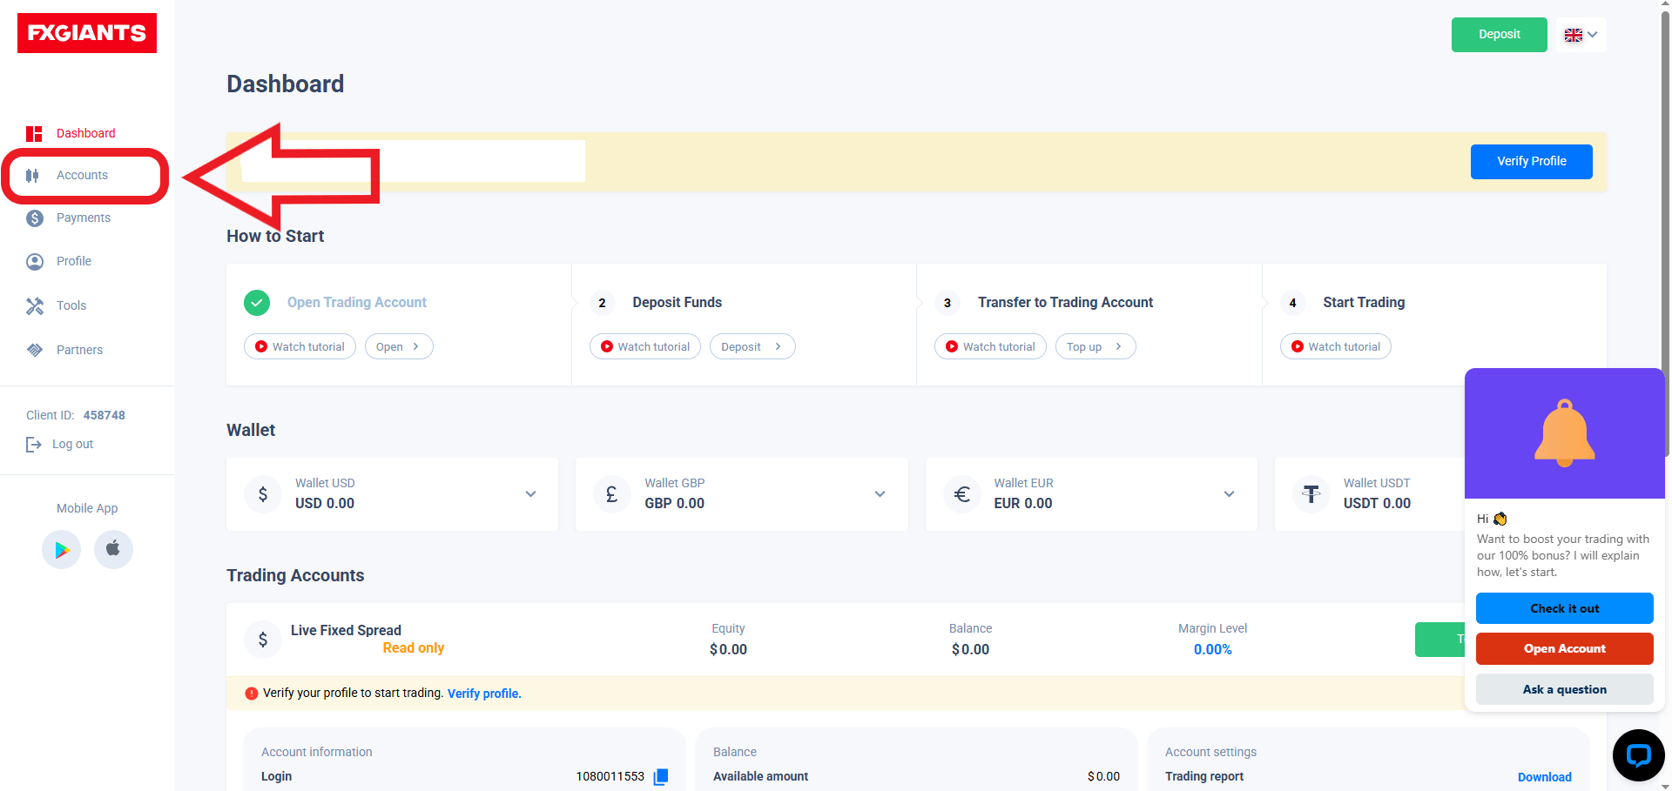This screenshot has width=1672, height=791.
Task: Click the Log out link
Action: pos(72,444)
